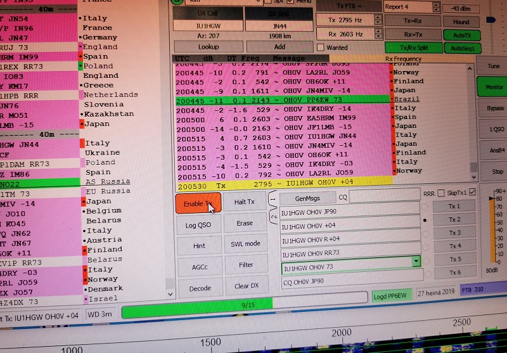The width and height of the screenshot is (507, 353).
Task: Toggle the green Monitor button
Action: point(494,87)
